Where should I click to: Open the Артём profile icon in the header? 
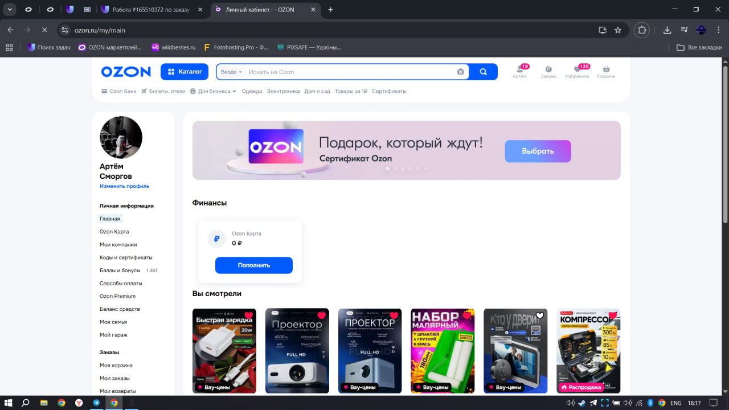pos(519,72)
